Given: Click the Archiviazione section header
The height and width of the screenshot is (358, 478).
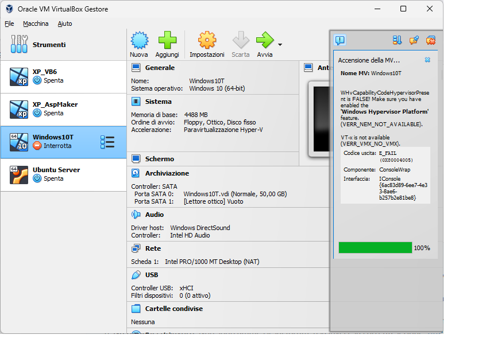Looking at the screenshot, I should click(167, 173).
